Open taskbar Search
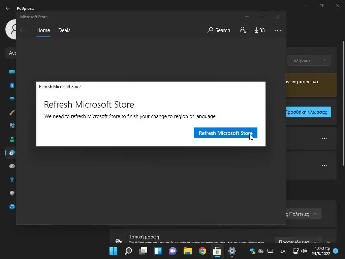Viewport: 345px width, 259px height. click(128, 251)
